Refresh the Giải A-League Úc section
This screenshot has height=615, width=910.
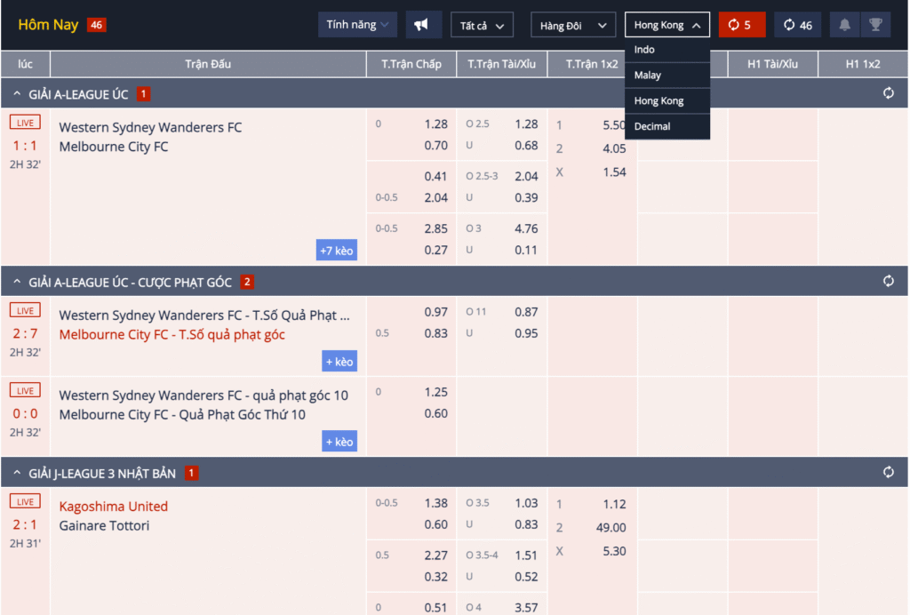[888, 93]
